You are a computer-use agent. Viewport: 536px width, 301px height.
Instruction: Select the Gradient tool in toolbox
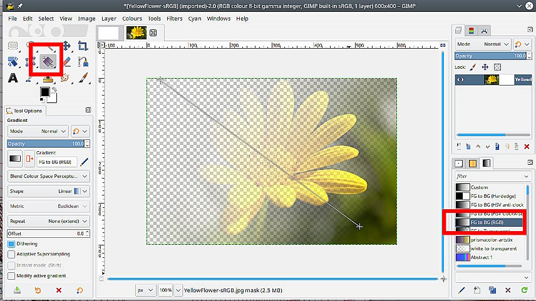point(48,61)
